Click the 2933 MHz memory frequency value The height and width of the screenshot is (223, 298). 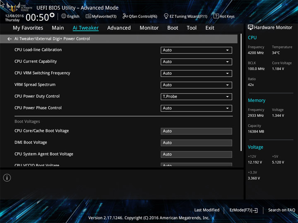point(256,116)
